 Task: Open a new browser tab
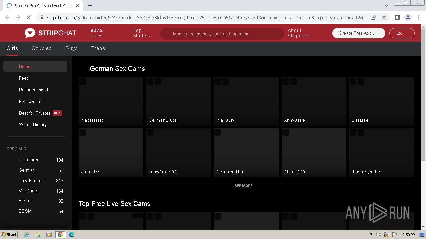(90, 6)
